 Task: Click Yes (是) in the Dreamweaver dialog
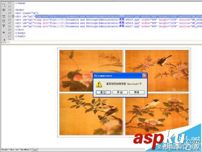[x=103, y=92]
